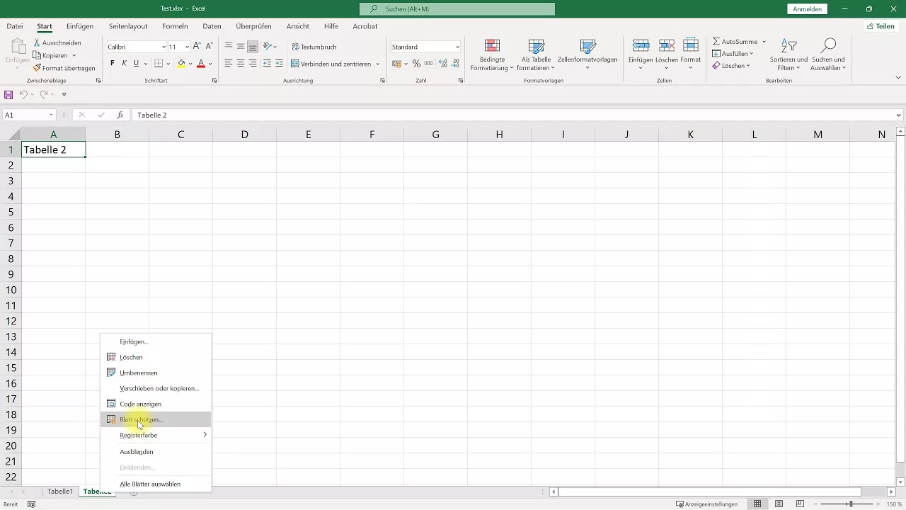Expand the Registerfarbe submenu arrow

click(205, 435)
